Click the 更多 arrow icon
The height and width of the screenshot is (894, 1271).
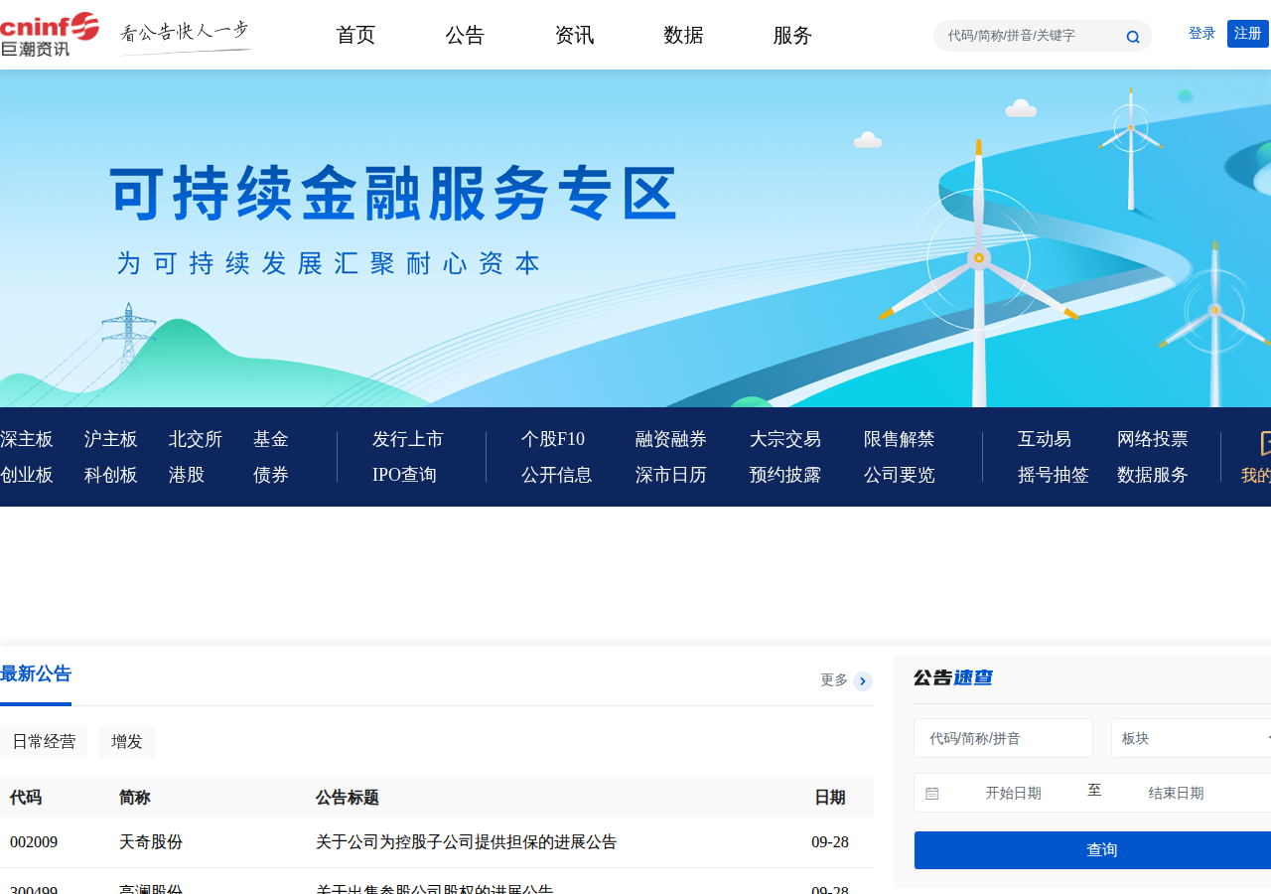tap(863, 681)
